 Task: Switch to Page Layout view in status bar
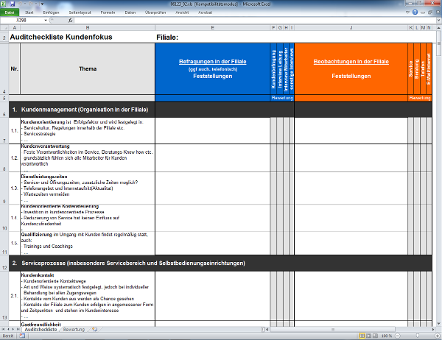pyautogui.click(x=369, y=336)
